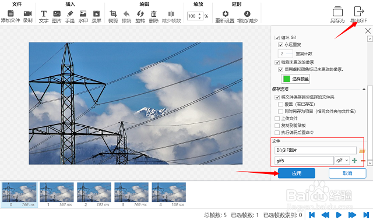Collapse the 保存选项 section
Viewport: 373px width, 220px height.
364,89
